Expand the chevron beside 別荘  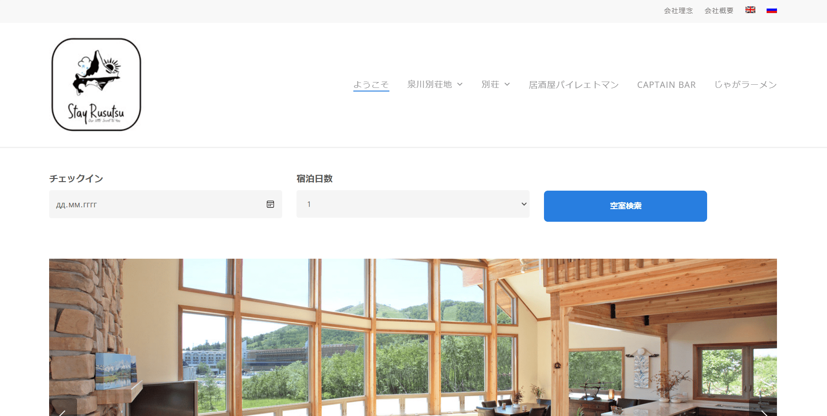507,85
